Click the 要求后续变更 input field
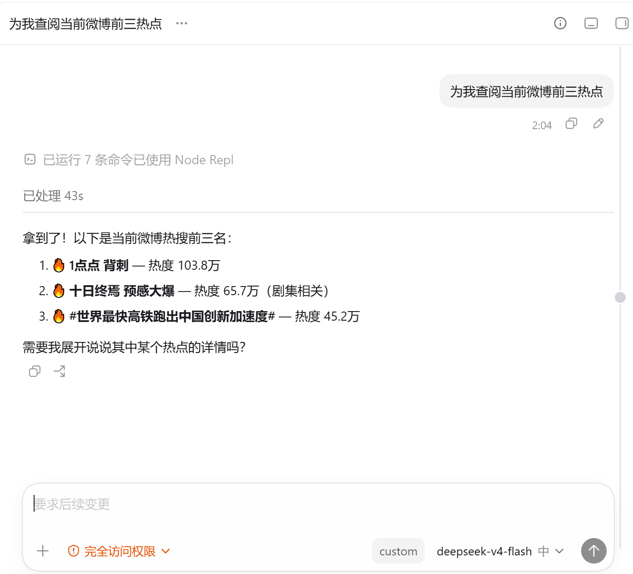 pos(318,504)
